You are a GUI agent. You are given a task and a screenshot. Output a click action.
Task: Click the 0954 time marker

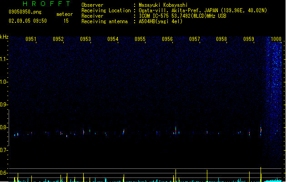click(x=113, y=39)
